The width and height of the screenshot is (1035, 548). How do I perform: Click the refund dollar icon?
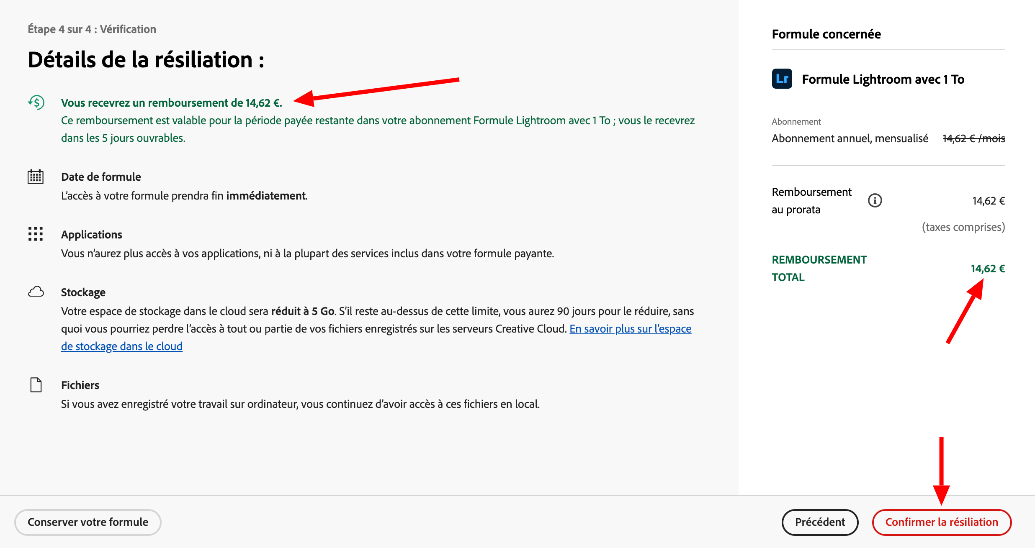pyautogui.click(x=36, y=102)
